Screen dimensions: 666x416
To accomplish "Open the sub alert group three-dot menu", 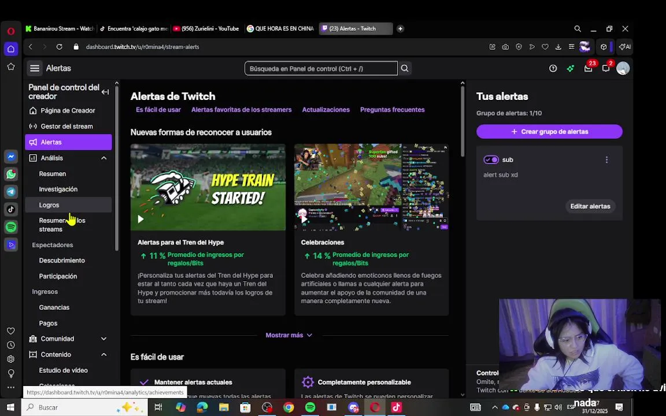I will 606,159.
